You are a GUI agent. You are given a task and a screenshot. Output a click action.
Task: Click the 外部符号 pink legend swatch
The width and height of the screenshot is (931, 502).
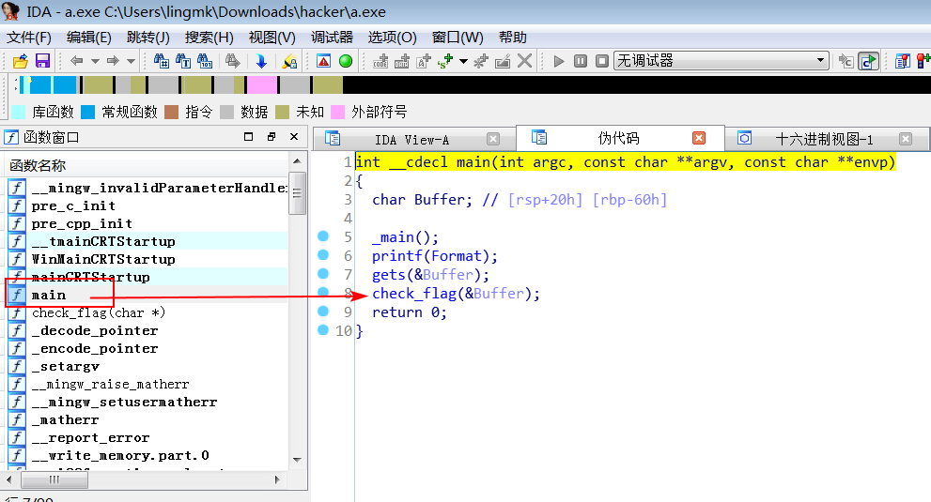(337, 112)
